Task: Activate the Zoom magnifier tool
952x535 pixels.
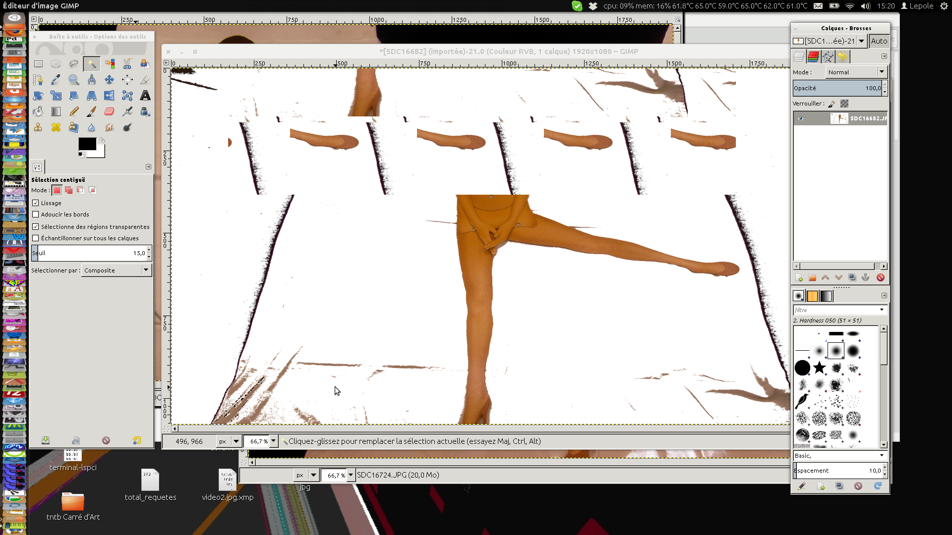Action: pyautogui.click(x=74, y=80)
